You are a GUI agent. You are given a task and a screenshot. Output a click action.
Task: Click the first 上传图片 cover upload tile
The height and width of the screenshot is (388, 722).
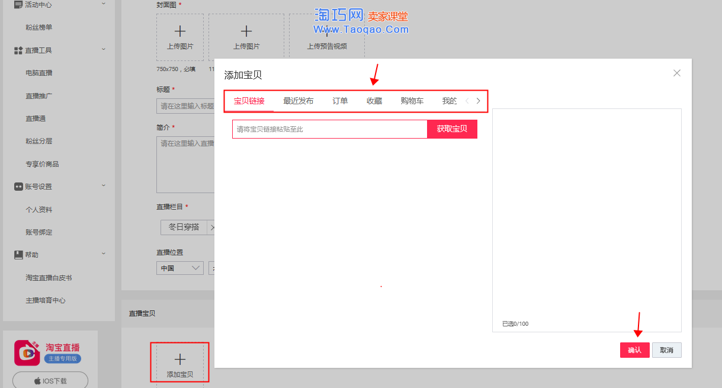(180, 37)
